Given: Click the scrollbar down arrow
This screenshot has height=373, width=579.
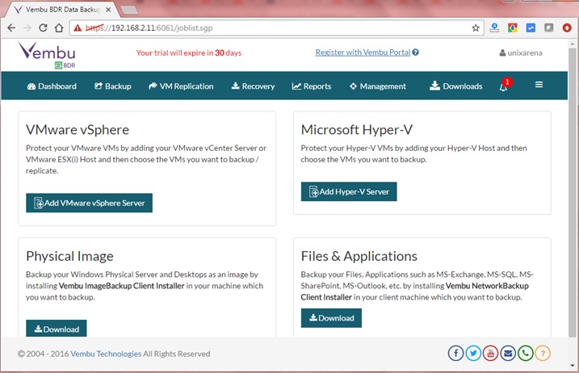Looking at the screenshot, I should (572, 366).
